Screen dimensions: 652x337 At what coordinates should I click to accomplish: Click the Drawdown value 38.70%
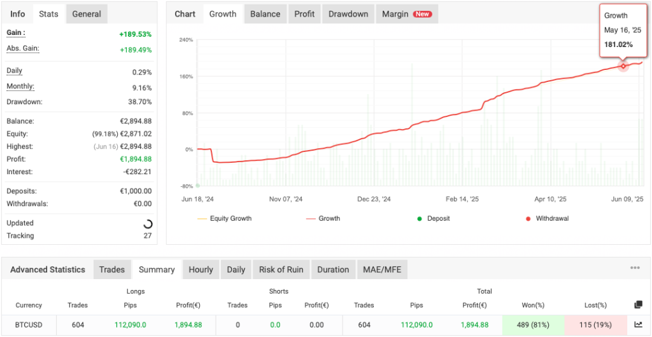(x=138, y=102)
